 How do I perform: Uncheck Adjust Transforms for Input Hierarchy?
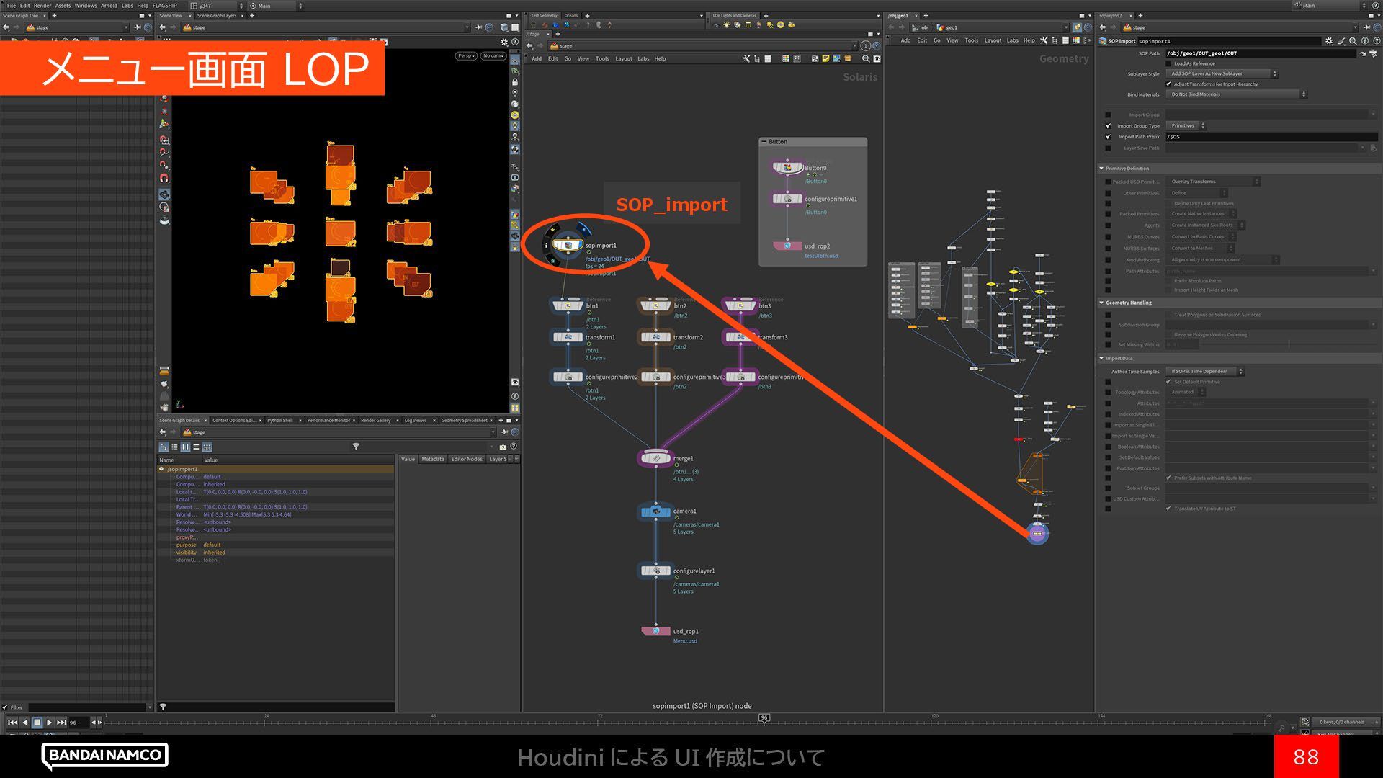coord(1168,84)
